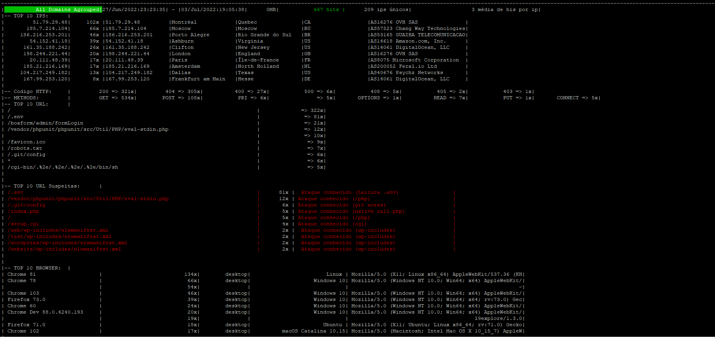The image size is (715, 338).
Task: Click the "POST => 108x" method count
Action: point(181,98)
